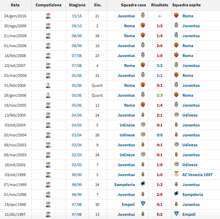220x219 pixels.
Task: Open the 4:1 result from 09/nov/2003
Action: [160, 145]
